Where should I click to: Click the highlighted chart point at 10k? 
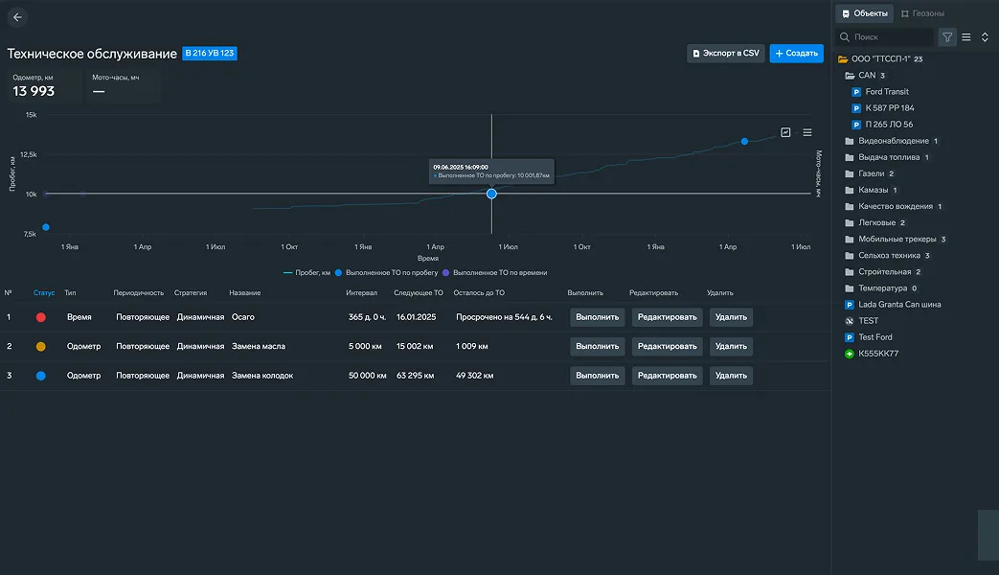pyautogui.click(x=491, y=194)
